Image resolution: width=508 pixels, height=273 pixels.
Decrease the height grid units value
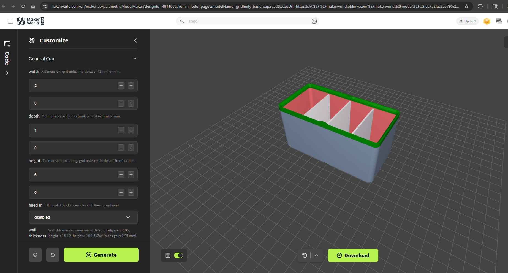(121, 175)
